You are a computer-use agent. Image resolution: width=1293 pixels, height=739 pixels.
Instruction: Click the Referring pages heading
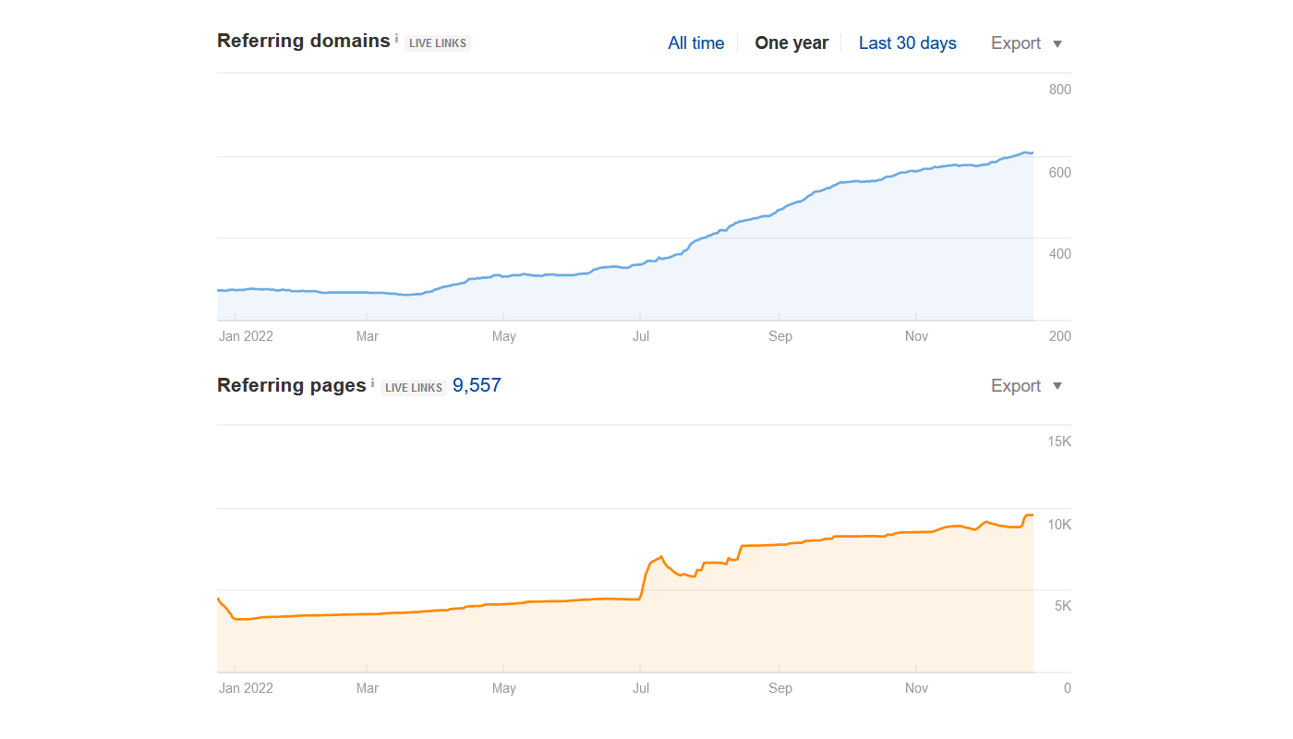click(x=292, y=385)
